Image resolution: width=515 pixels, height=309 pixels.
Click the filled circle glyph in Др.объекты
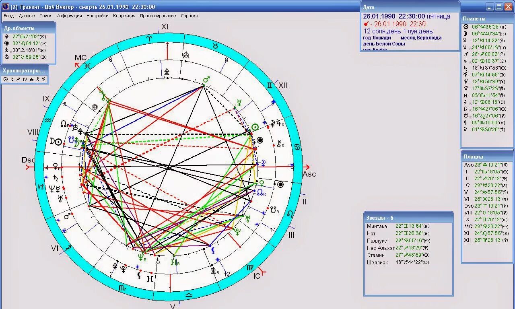coord(6,43)
